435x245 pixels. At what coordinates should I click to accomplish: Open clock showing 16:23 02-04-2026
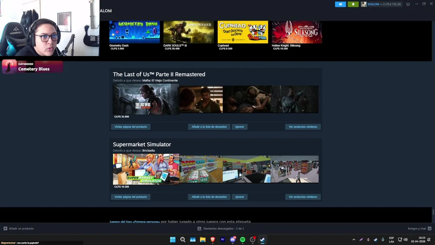pos(418,240)
